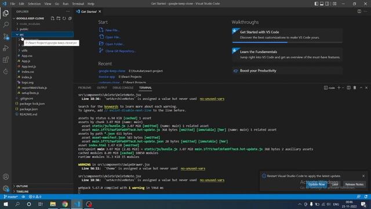Refresh the Explorer file tree

(x=64, y=18)
